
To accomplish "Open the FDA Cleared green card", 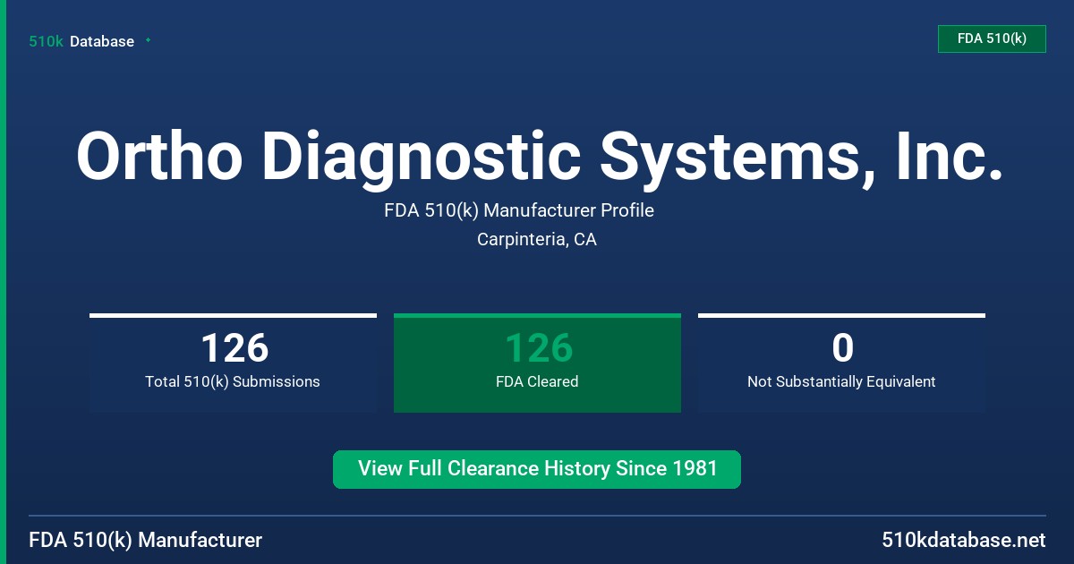I will (x=537, y=363).
